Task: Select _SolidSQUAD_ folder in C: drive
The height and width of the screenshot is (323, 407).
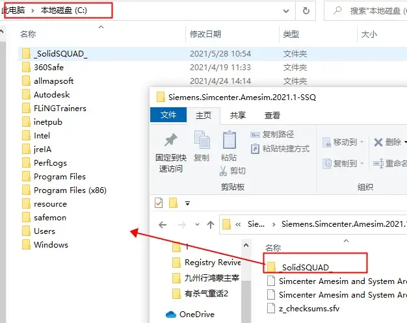Action: (x=60, y=54)
